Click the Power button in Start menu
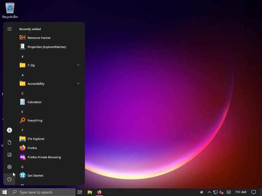262x196 pixels. point(9,179)
